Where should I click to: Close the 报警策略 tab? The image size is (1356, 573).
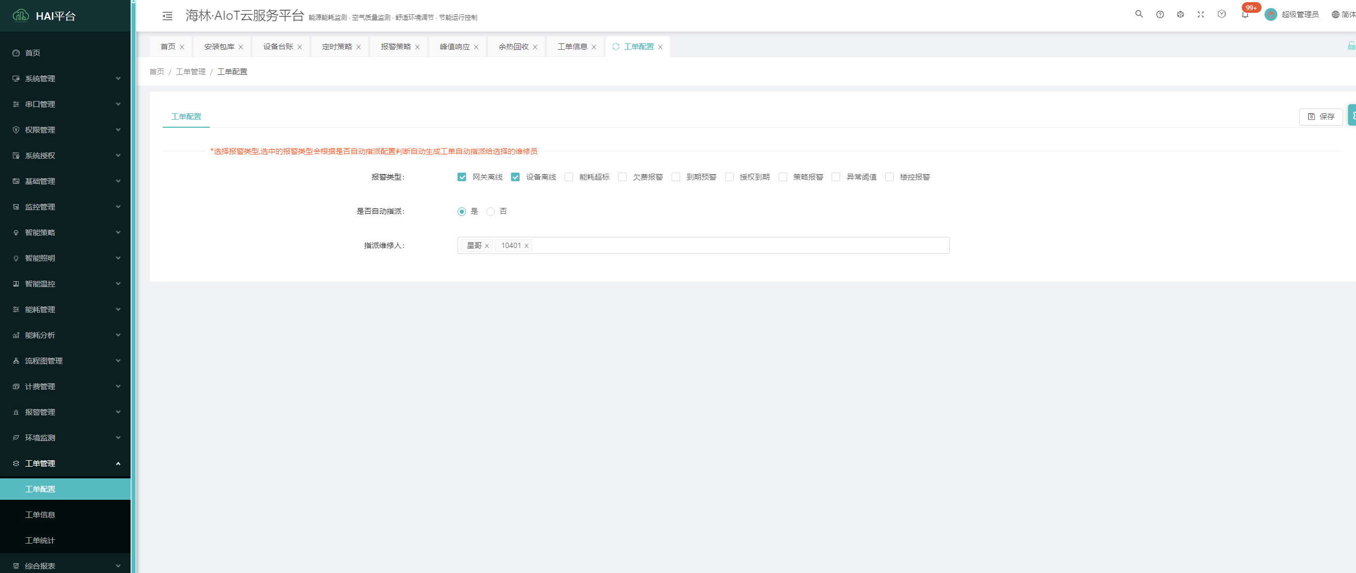417,47
